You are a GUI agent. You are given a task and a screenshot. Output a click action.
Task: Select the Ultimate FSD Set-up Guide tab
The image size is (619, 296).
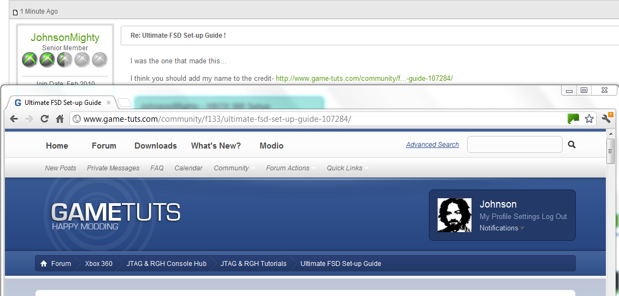click(x=63, y=103)
